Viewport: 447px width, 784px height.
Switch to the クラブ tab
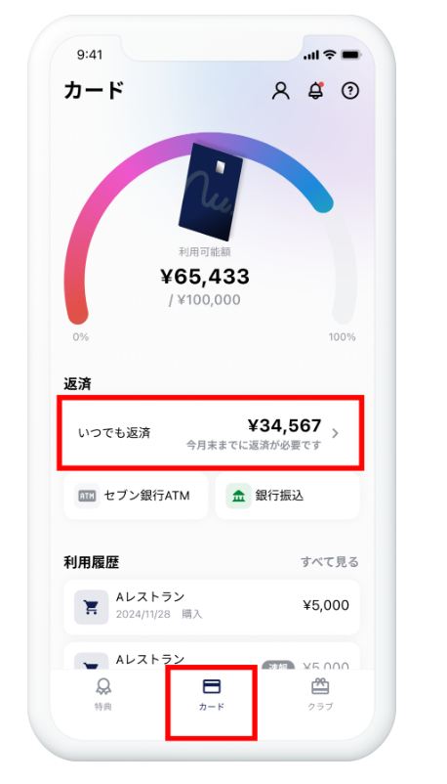tap(320, 694)
